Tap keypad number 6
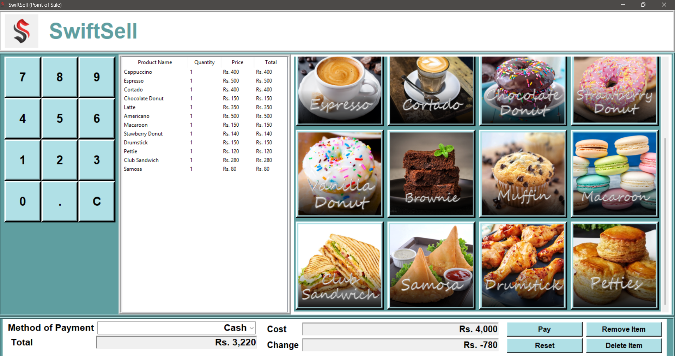 (x=97, y=119)
